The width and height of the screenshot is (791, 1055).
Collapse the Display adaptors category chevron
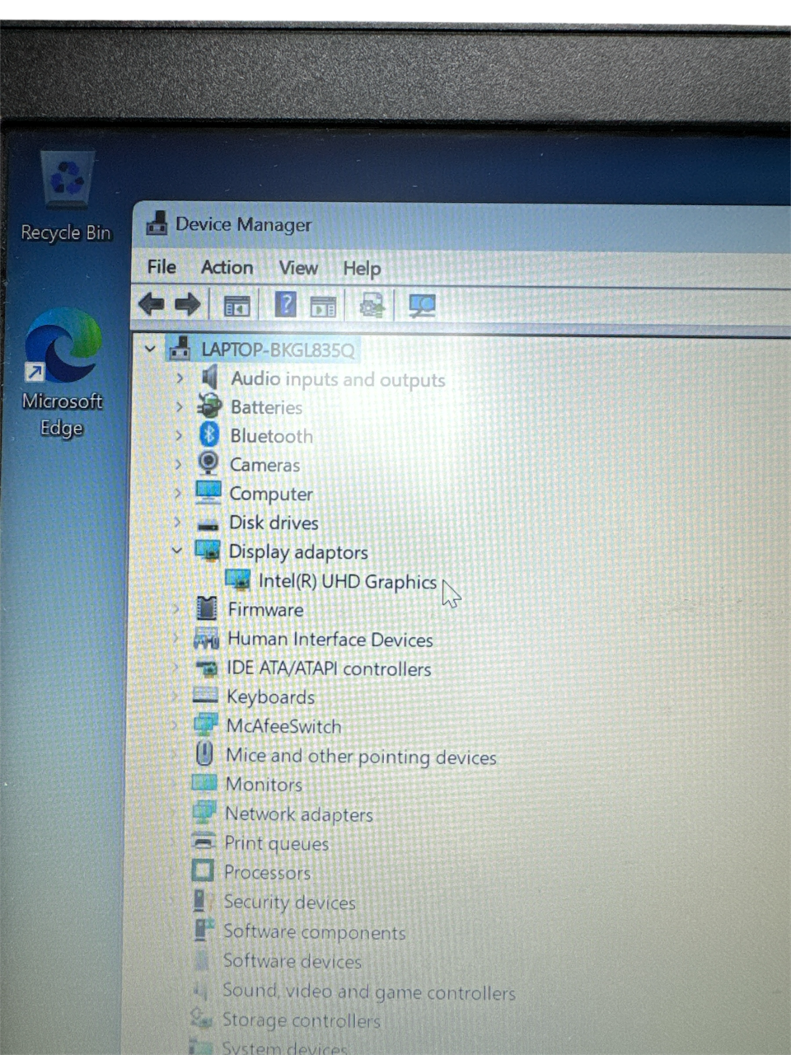pyautogui.click(x=176, y=550)
